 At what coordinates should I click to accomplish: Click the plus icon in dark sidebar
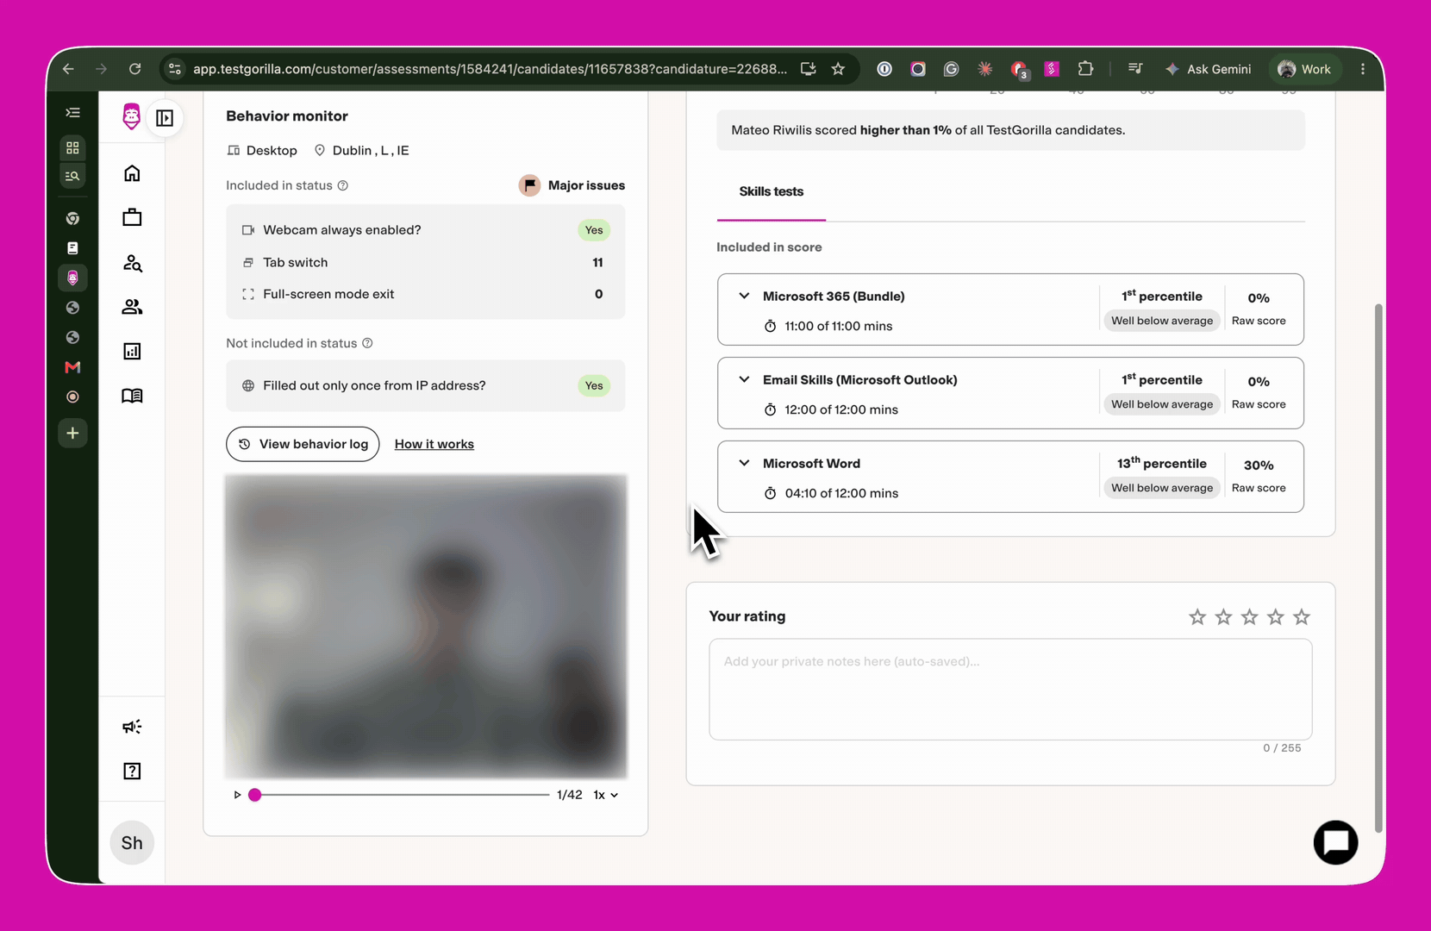pos(72,433)
